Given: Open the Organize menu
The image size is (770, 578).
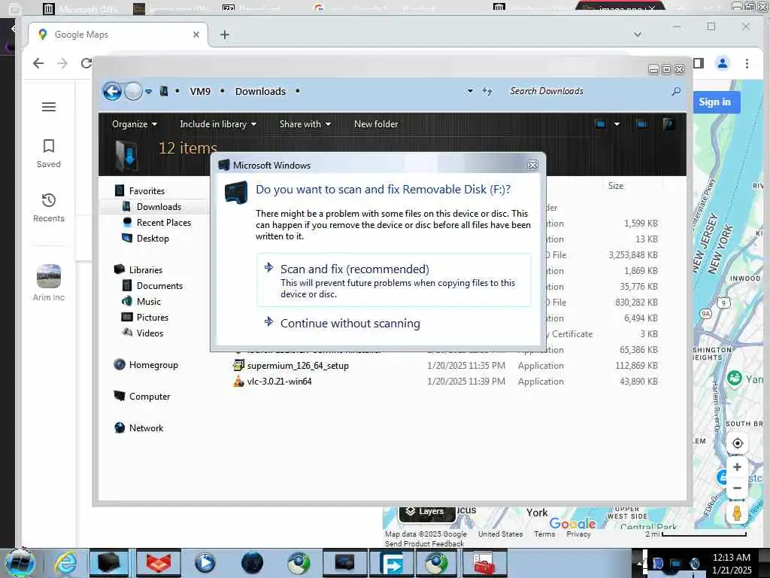Looking at the screenshot, I should (x=135, y=124).
